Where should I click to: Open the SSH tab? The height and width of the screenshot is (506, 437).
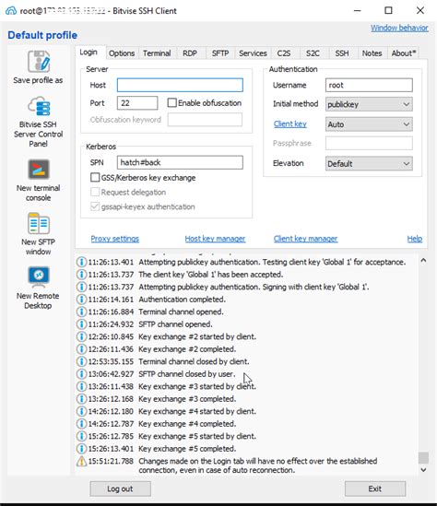(x=342, y=53)
